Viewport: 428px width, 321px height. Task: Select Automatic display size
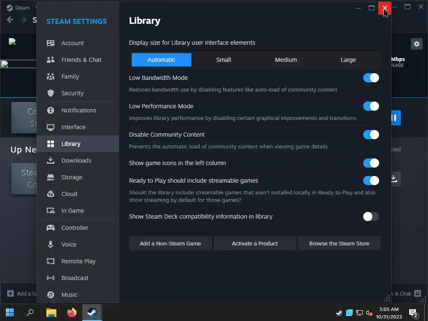tap(161, 60)
